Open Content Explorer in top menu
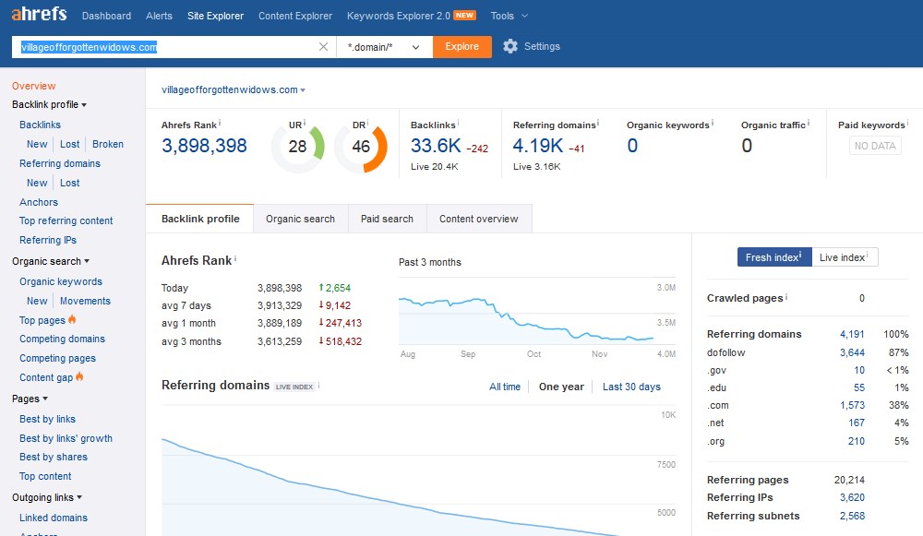The image size is (923, 536). (x=295, y=16)
